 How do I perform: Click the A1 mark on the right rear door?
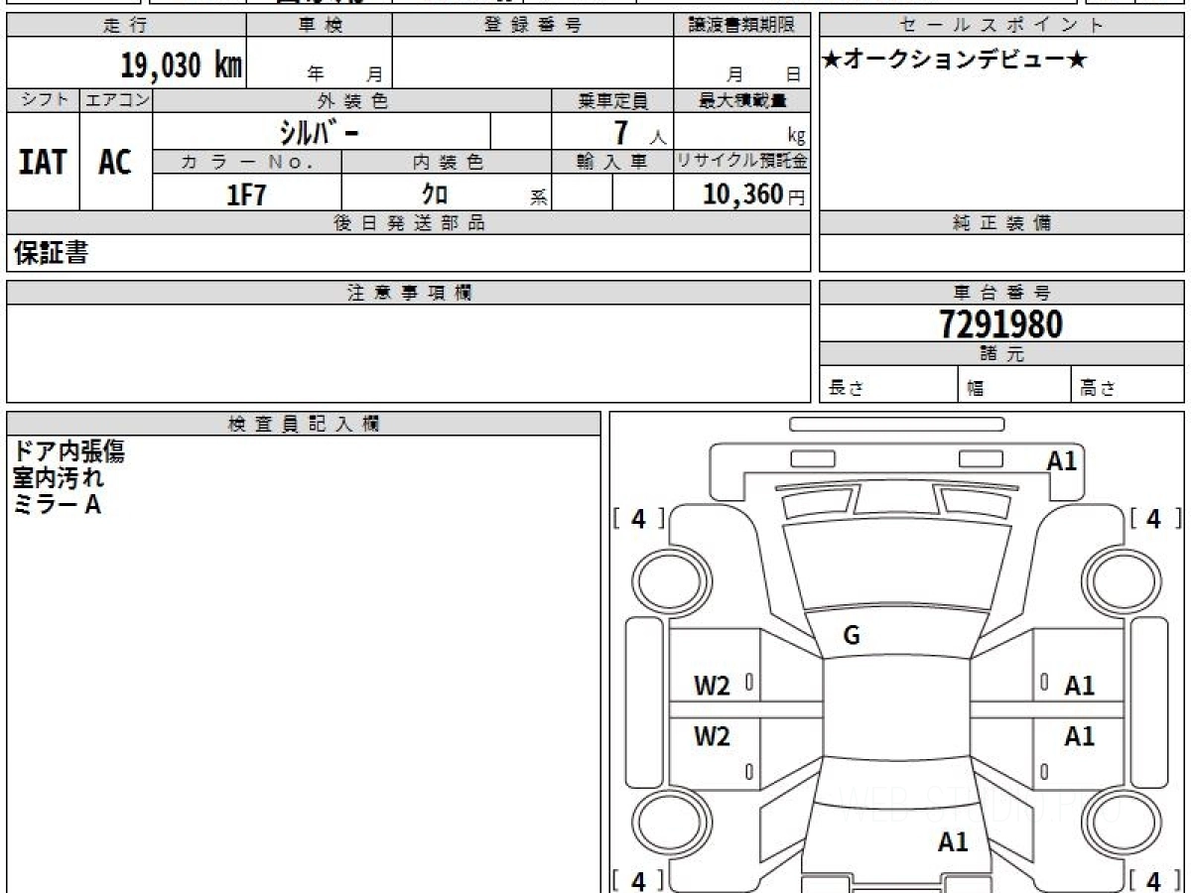[1079, 736]
